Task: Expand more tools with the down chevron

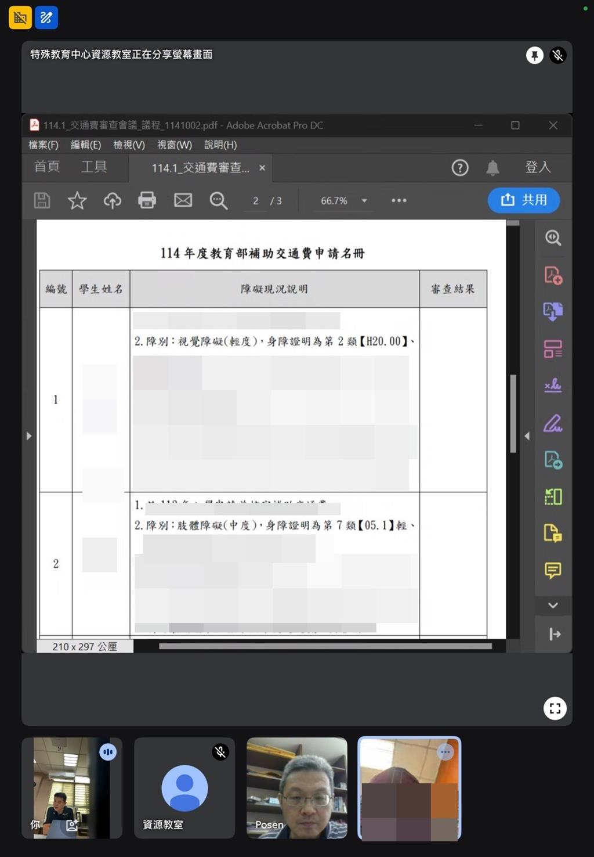Action: coord(553,606)
